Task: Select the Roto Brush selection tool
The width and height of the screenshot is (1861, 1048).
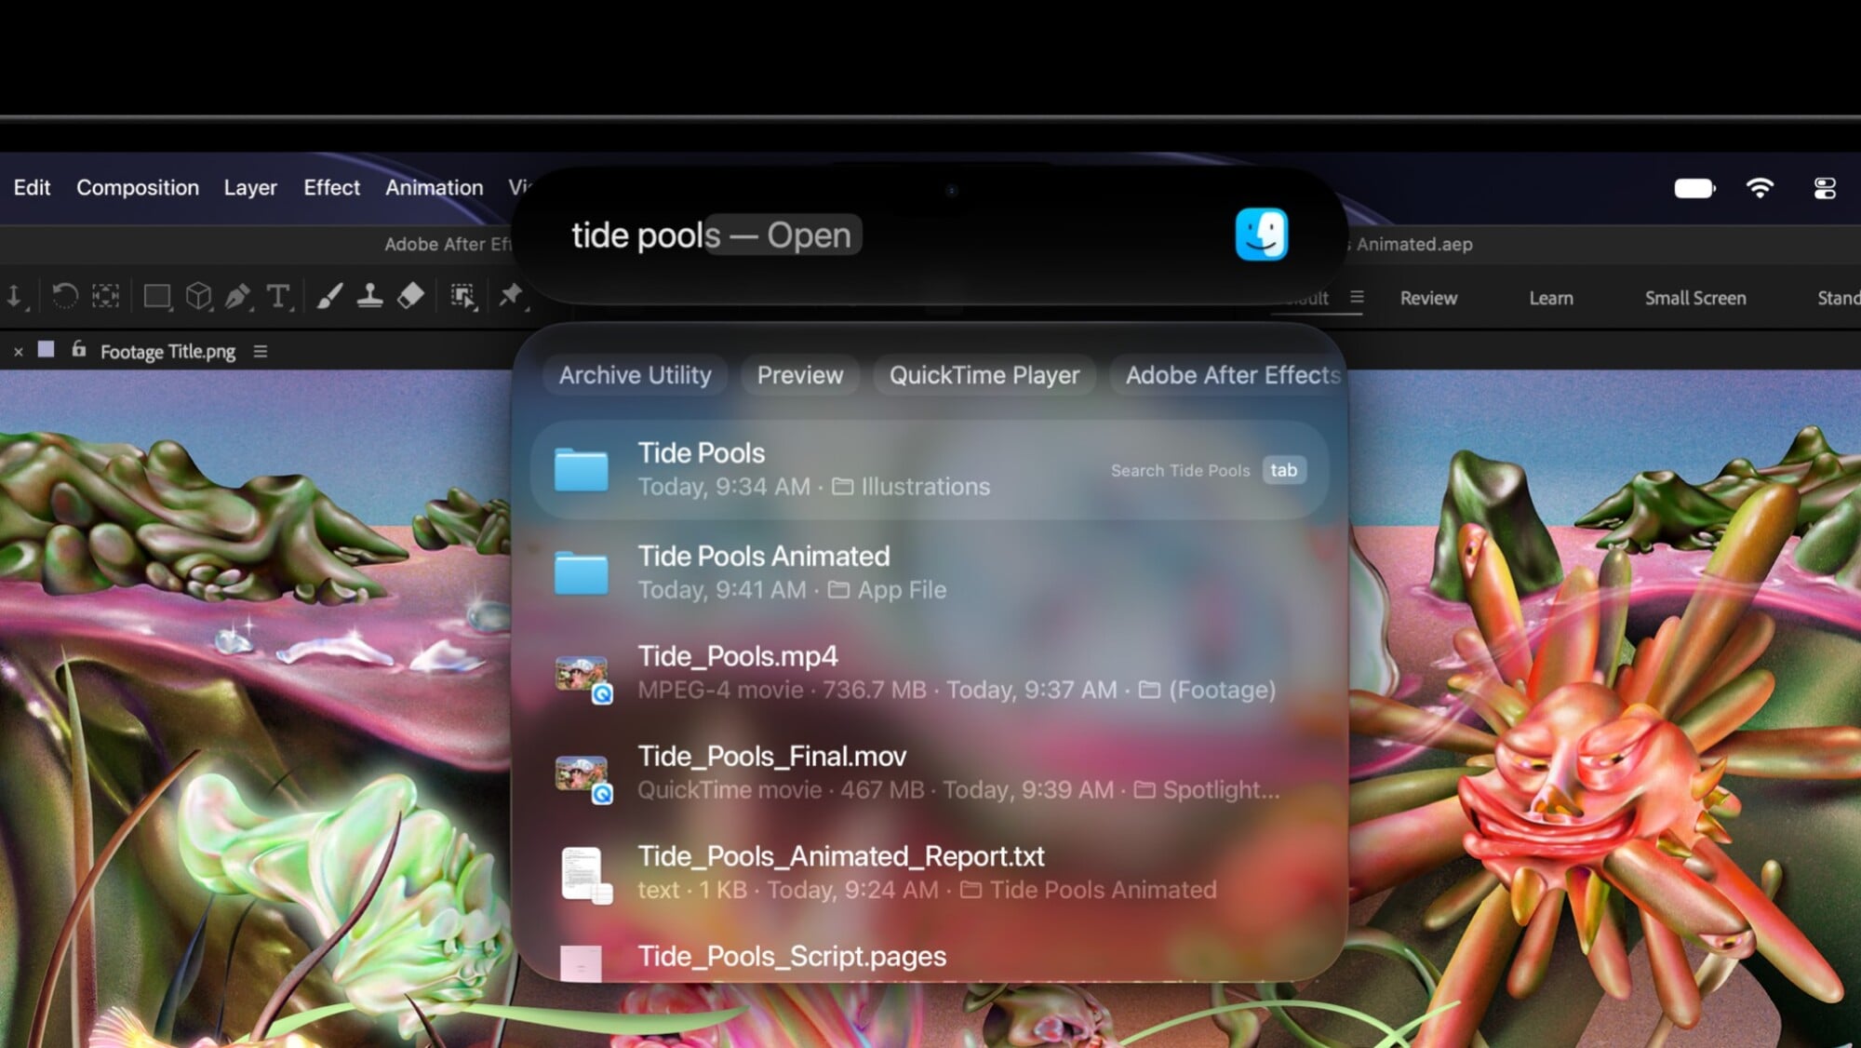Action: pos(462,296)
